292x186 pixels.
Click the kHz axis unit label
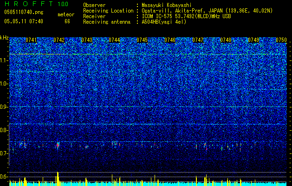[x=4, y=38]
